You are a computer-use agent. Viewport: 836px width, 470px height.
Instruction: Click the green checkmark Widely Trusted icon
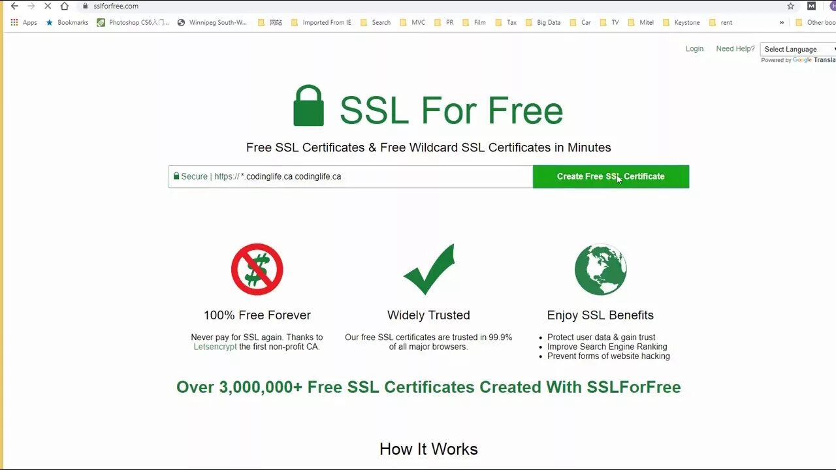tap(429, 270)
